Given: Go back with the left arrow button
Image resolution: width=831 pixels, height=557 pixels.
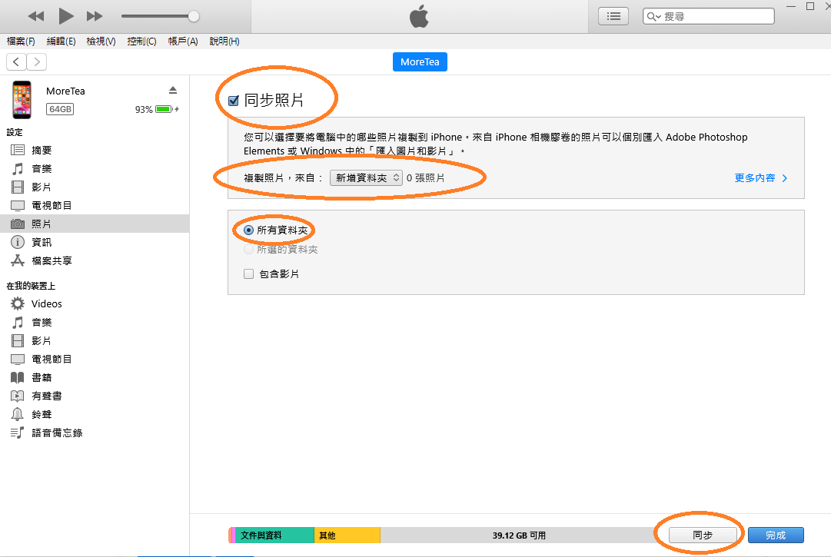Looking at the screenshot, I should click(16, 62).
